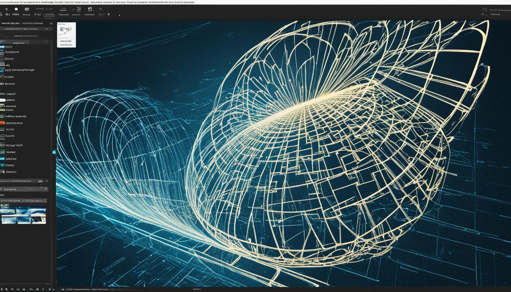Expand the chevron dropdown above the thumbnails

41,188
